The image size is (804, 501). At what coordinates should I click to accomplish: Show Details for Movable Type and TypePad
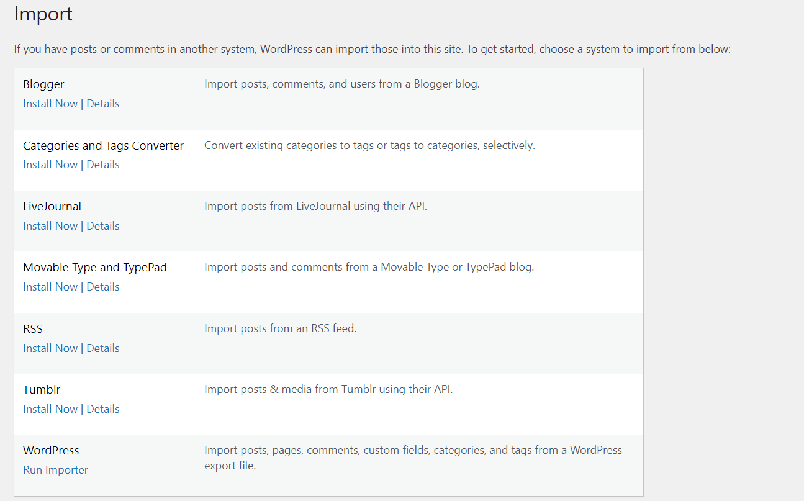[103, 286]
